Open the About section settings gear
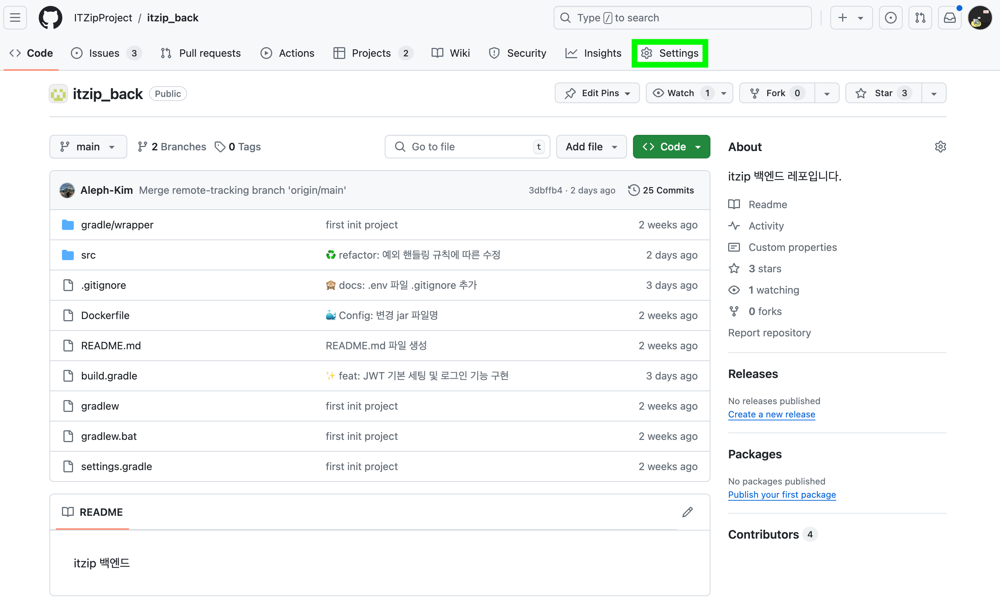1000x602 pixels. tap(941, 146)
